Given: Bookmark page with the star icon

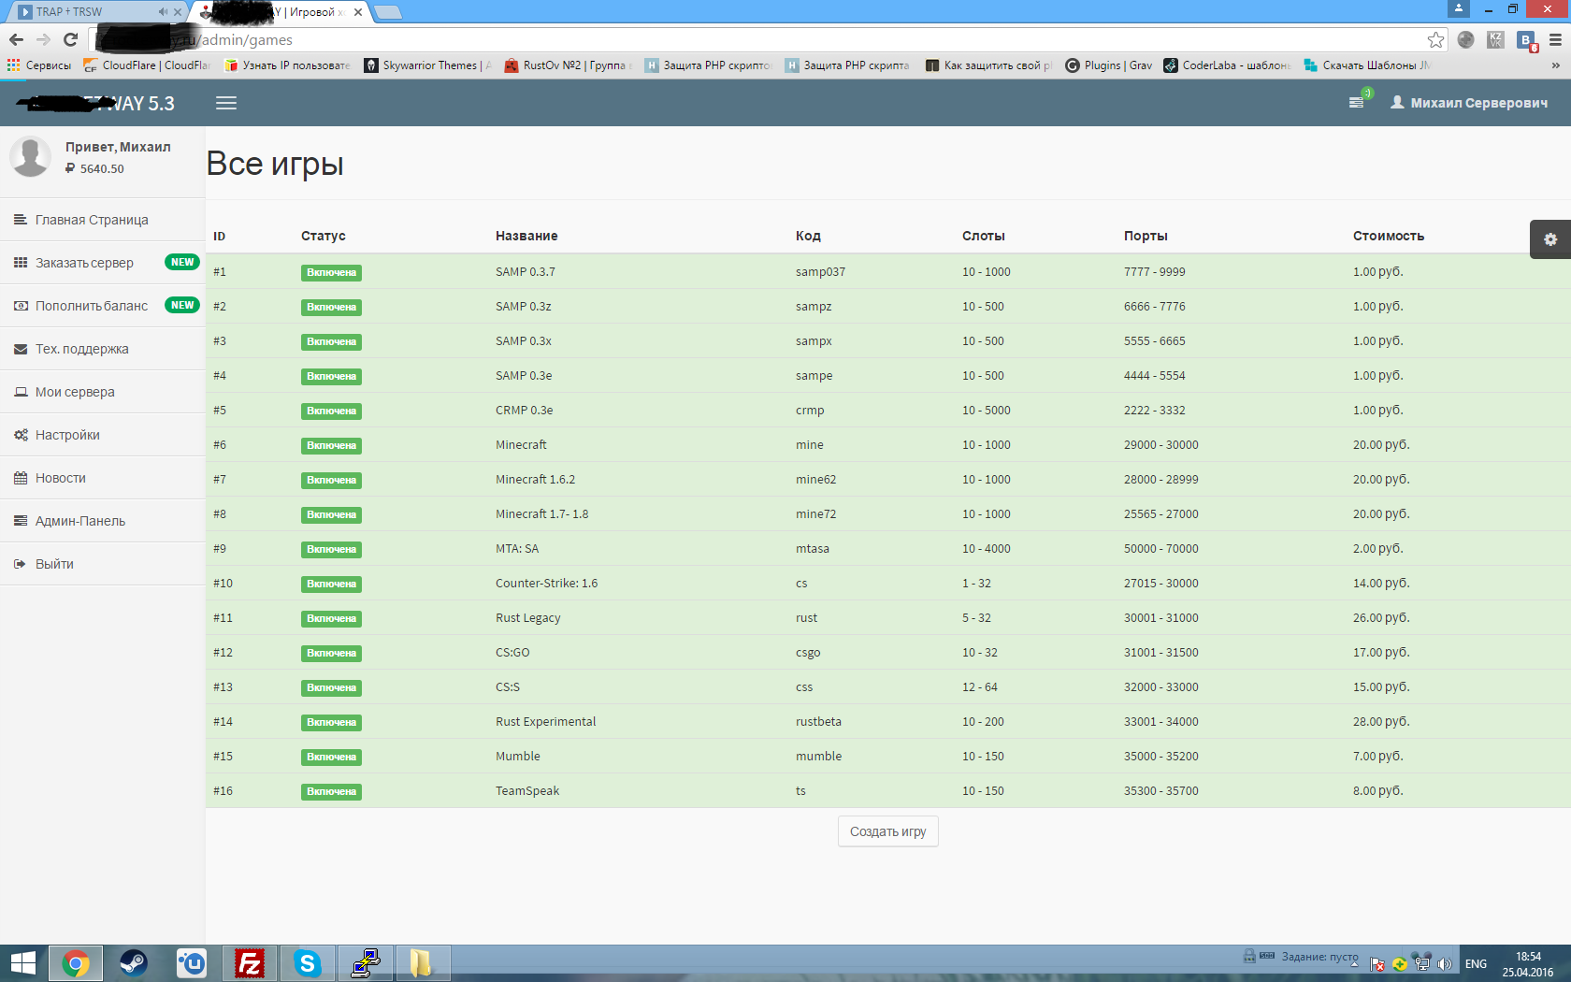Looking at the screenshot, I should pos(1436,39).
